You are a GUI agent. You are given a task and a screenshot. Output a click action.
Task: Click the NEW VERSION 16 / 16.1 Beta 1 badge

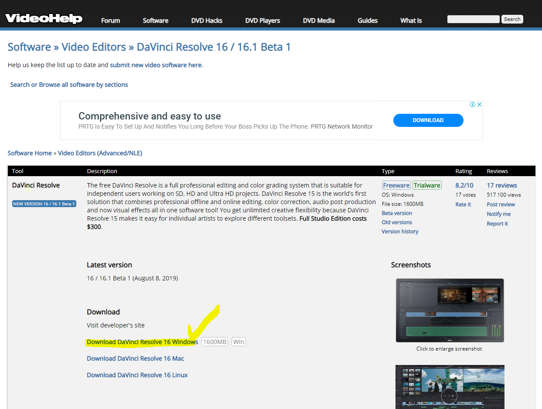click(44, 204)
